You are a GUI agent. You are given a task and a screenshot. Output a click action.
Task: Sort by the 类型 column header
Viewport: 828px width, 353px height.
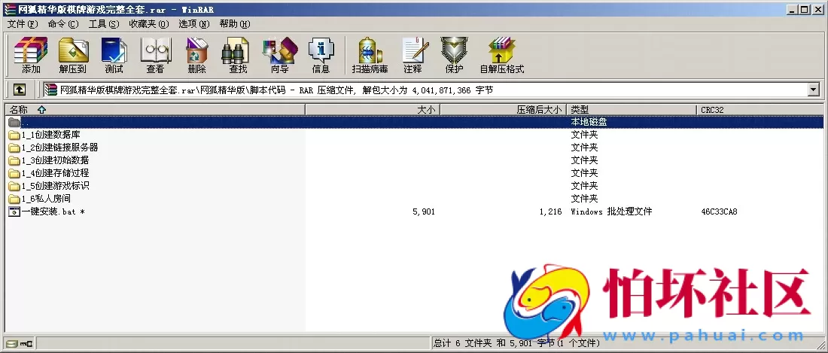pyautogui.click(x=632, y=110)
